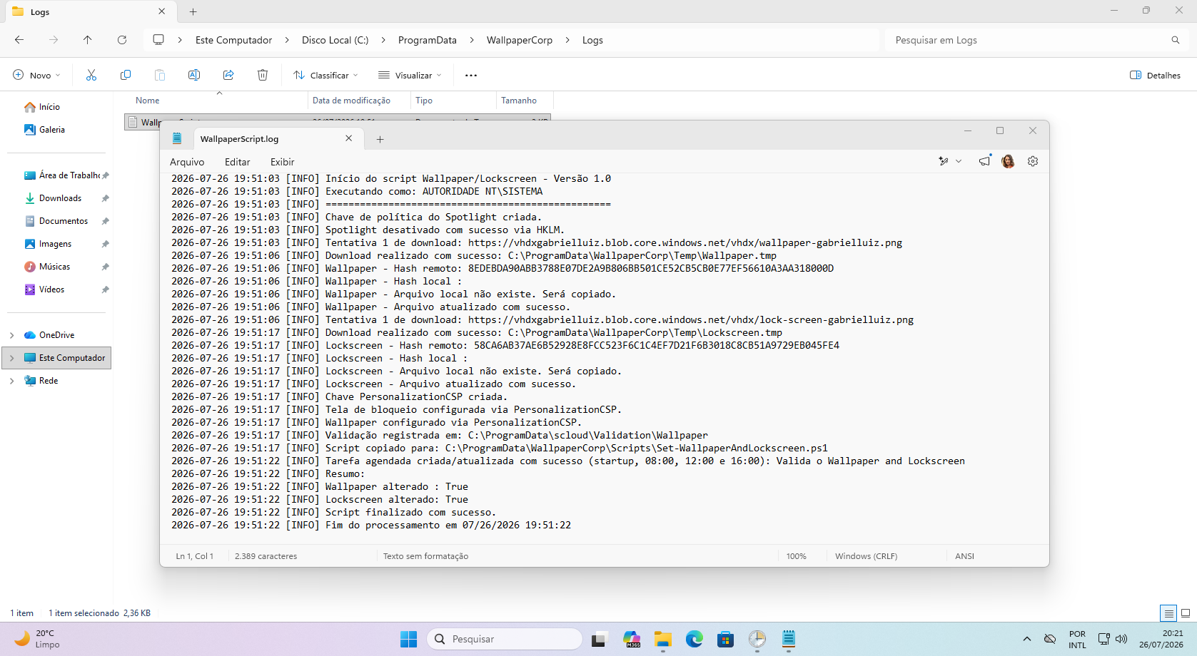Unpin Vídeos from quick access

[106, 289]
